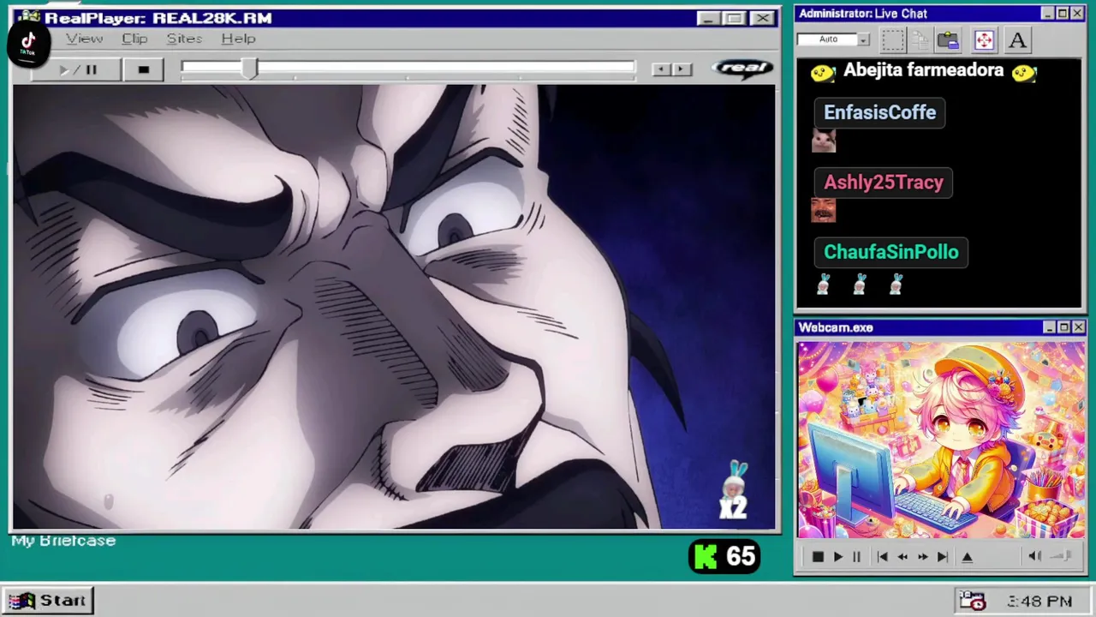
Task: Open the Sites menu in RealPlayer
Action: pyautogui.click(x=184, y=39)
